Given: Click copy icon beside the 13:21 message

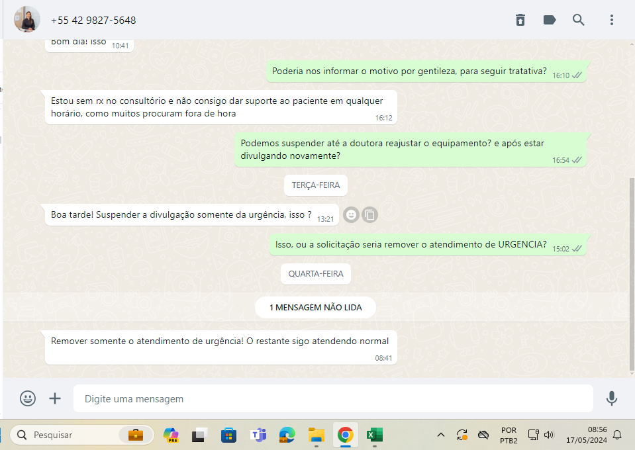Looking at the screenshot, I should coord(370,214).
